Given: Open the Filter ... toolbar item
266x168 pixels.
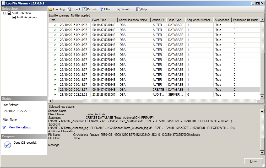Looking at the screenshot, I should pos(107,9).
